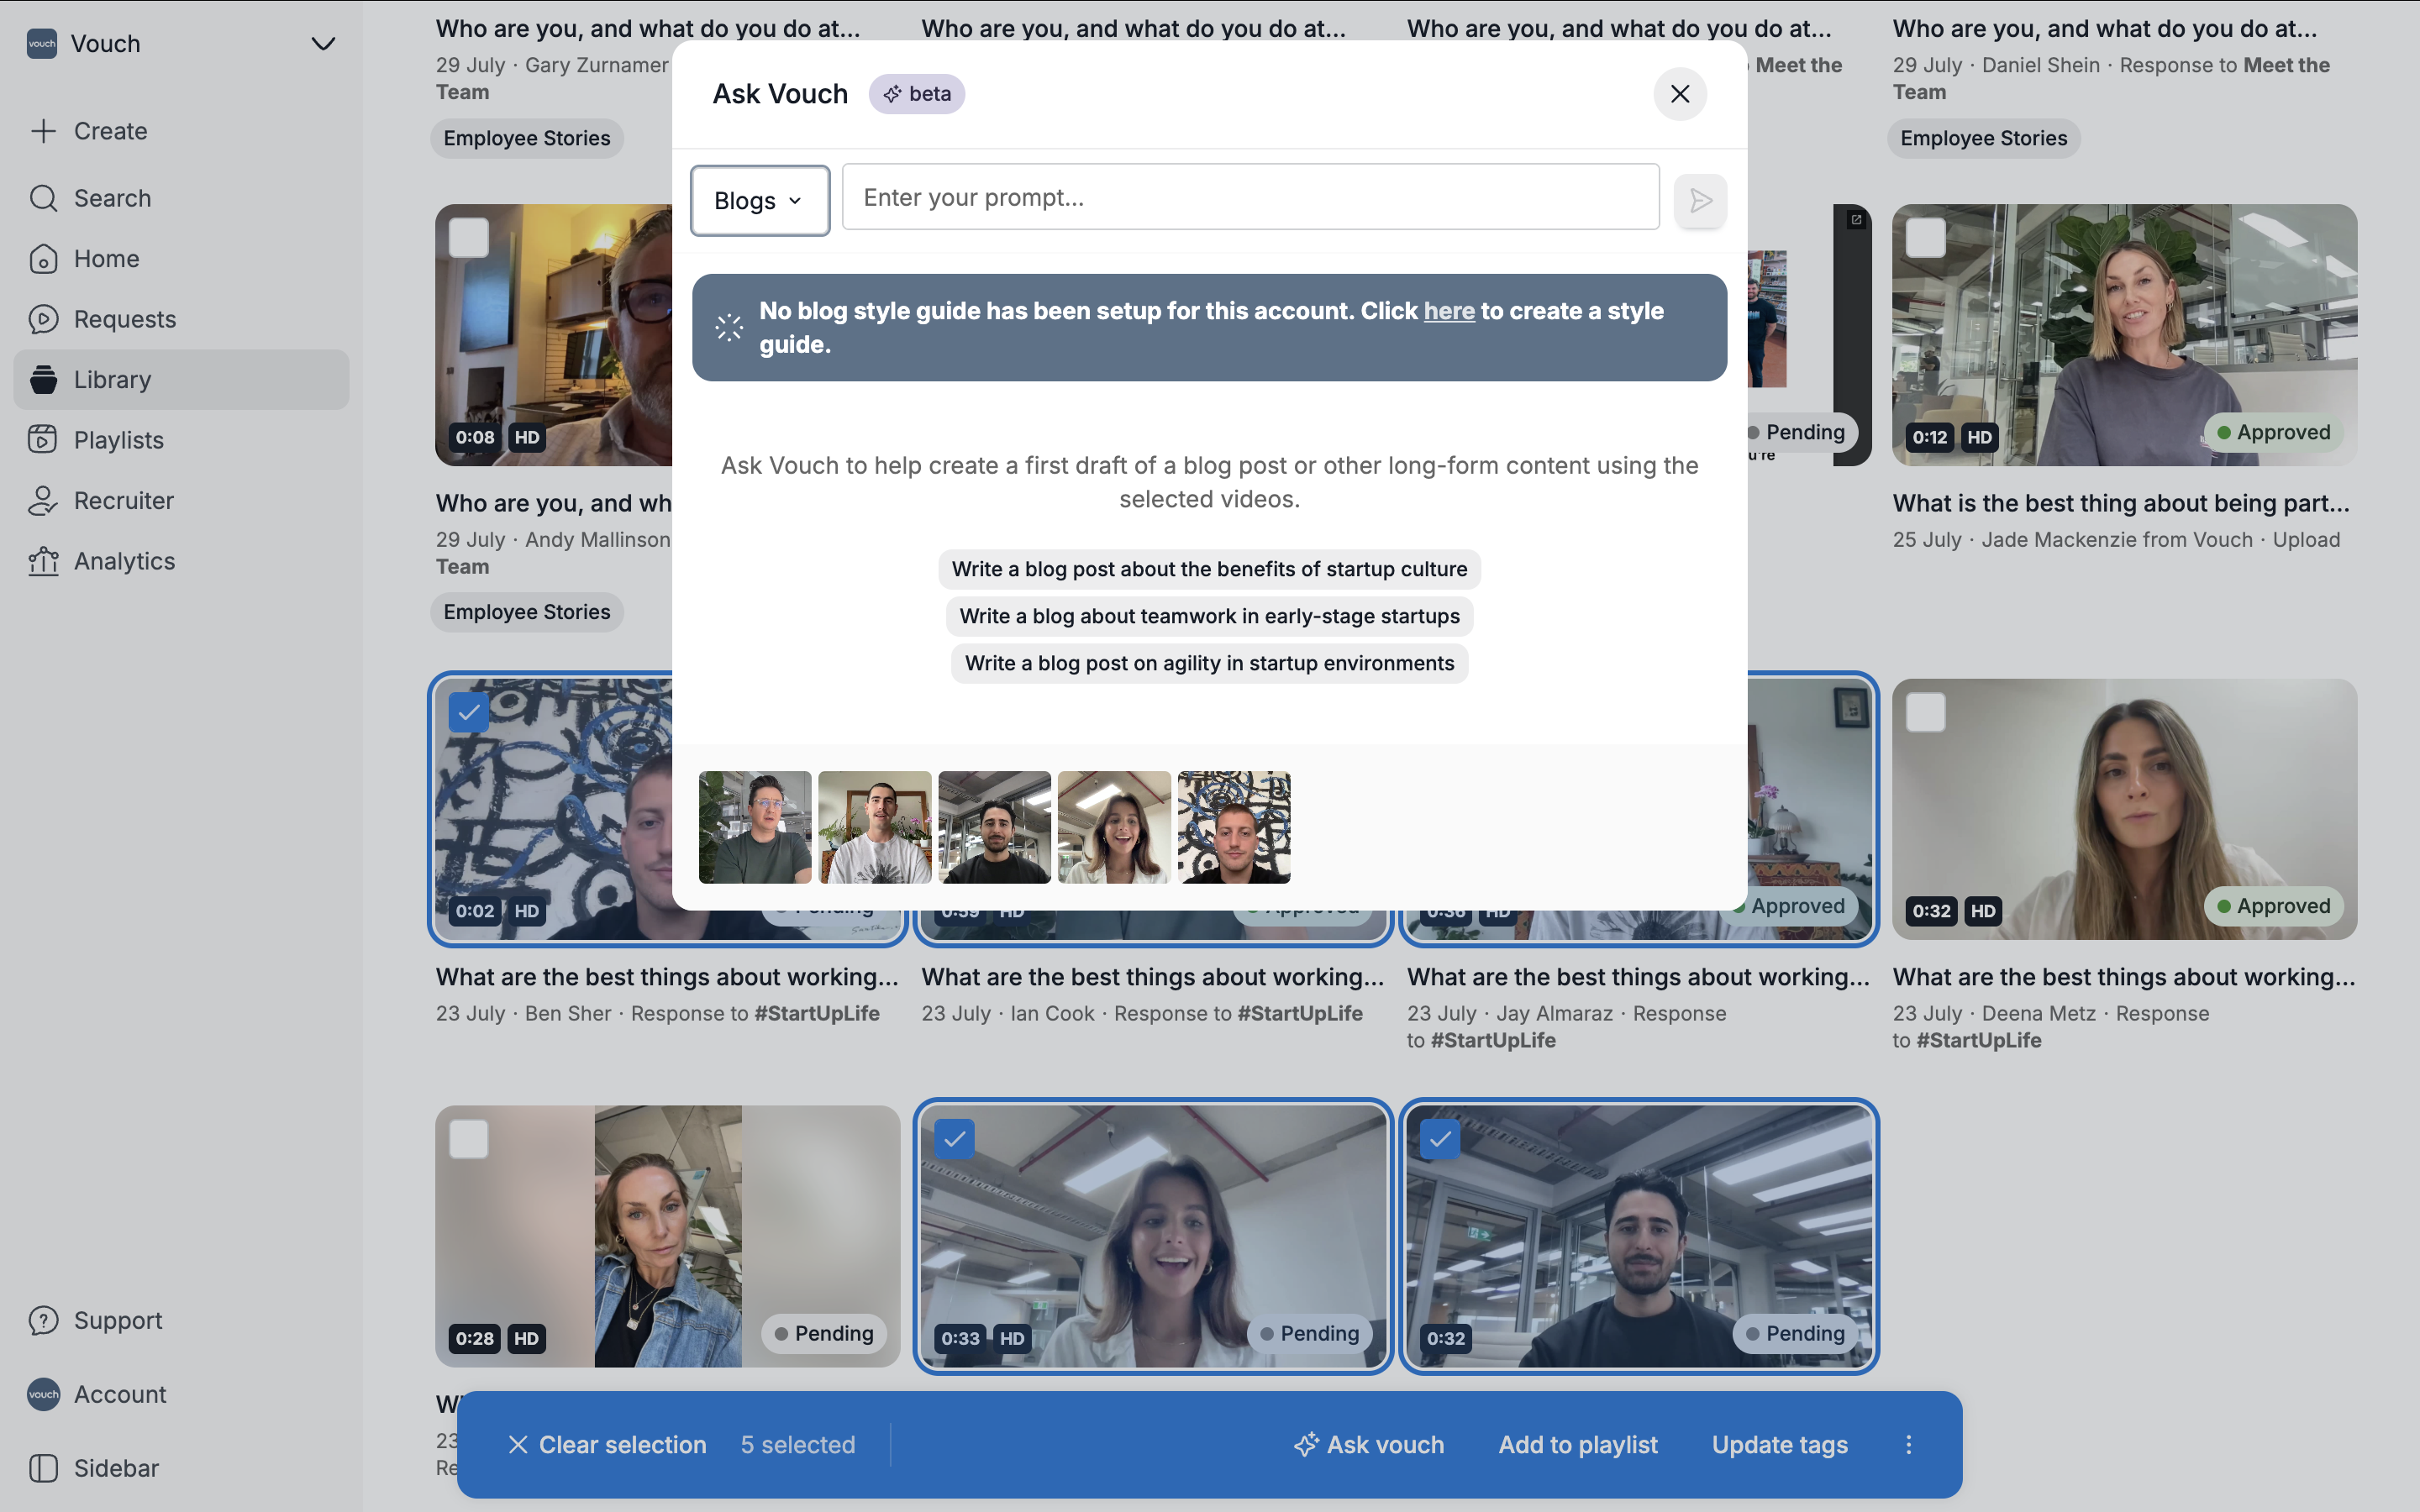This screenshot has height=1512, width=2420.
Task: Select fourth dialog thumbnail, smiling woman
Action: pos(1114,827)
